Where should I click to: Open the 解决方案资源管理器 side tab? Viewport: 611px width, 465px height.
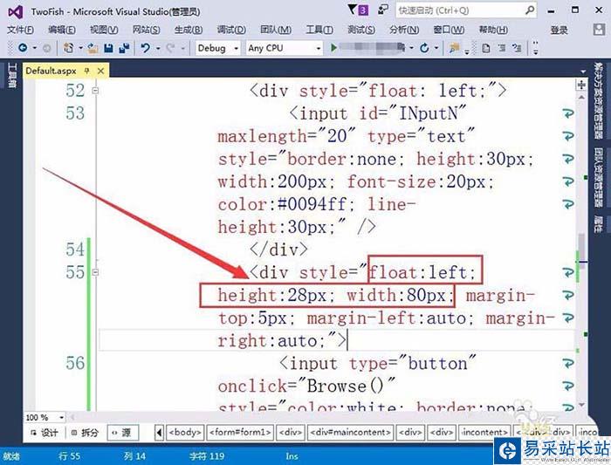pyautogui.click(x=598, y=101)
